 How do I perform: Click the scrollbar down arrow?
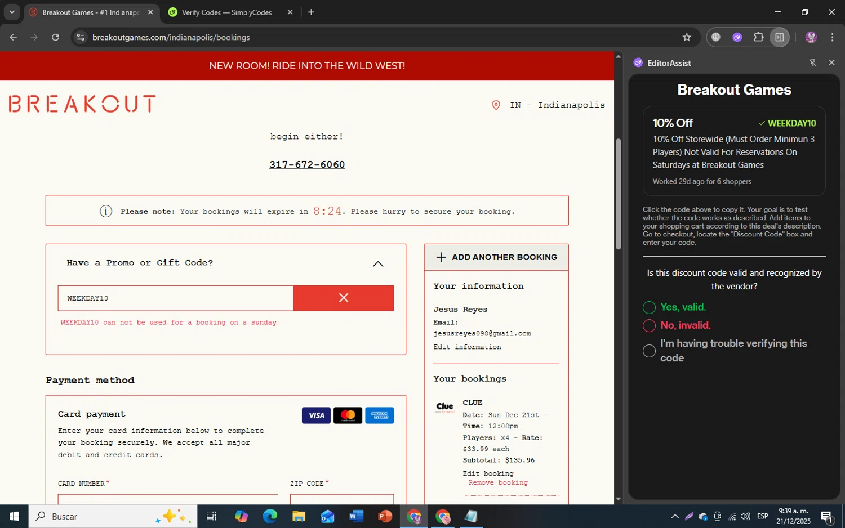(618, 499)
